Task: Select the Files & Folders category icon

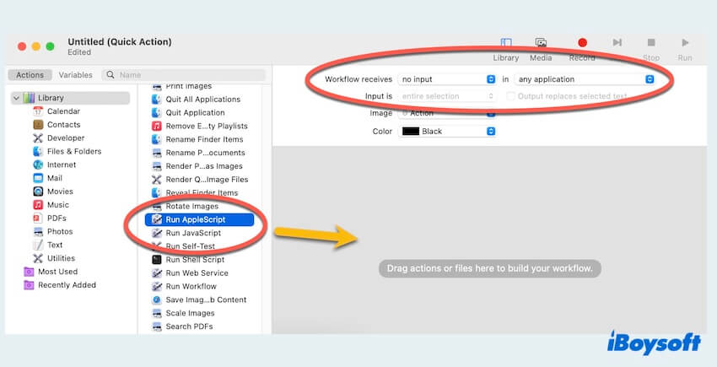Action: pos(38,152)
